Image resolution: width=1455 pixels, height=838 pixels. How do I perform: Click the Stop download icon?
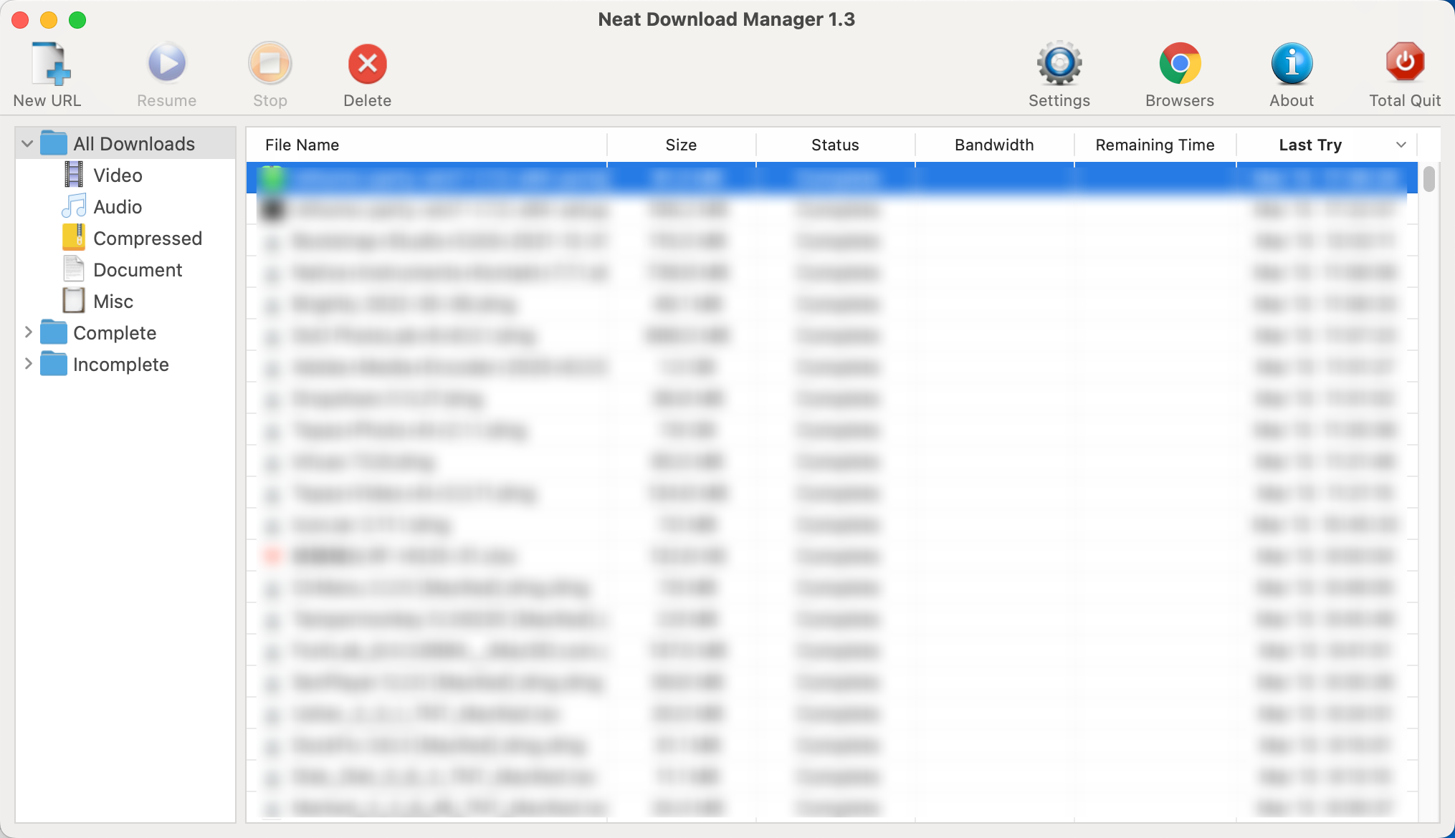coord(269,64)
